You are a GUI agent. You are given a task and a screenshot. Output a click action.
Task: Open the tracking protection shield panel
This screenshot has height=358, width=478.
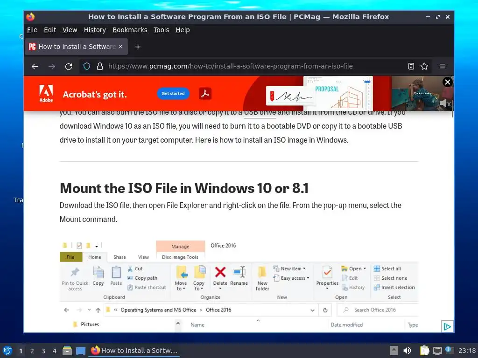pyautogui.click(x=87, y=66)
